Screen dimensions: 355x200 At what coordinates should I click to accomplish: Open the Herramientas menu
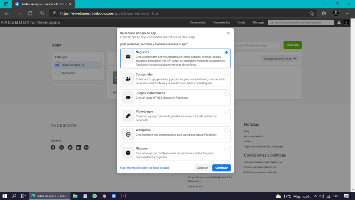click(x=222, y=22)
